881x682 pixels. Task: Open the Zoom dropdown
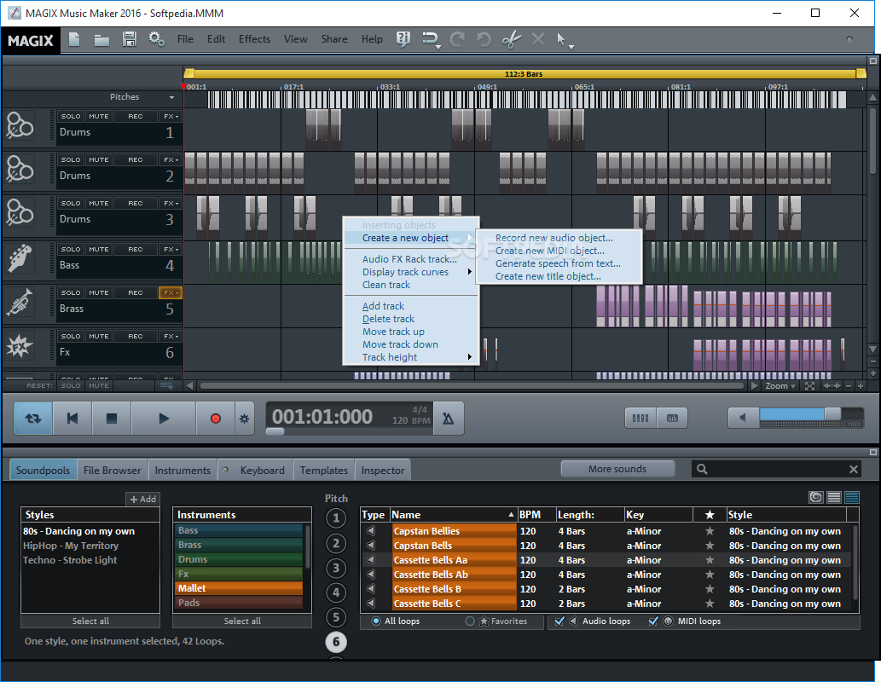point(780,386)
